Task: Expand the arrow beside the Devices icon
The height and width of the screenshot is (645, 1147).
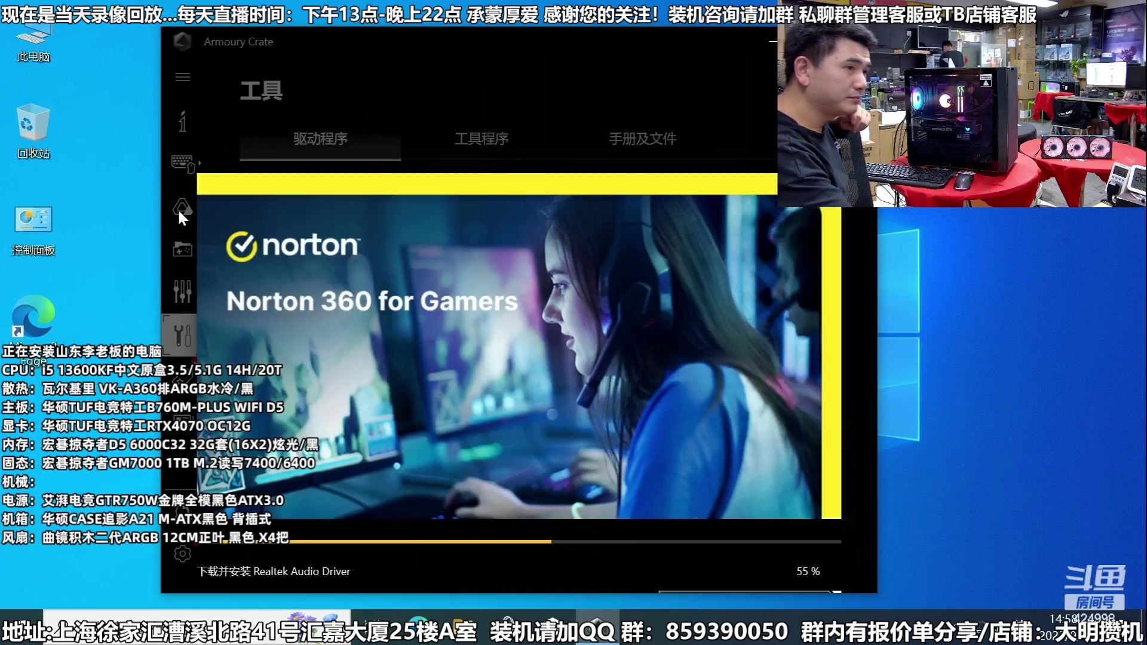Action: (x=200, y=162)
